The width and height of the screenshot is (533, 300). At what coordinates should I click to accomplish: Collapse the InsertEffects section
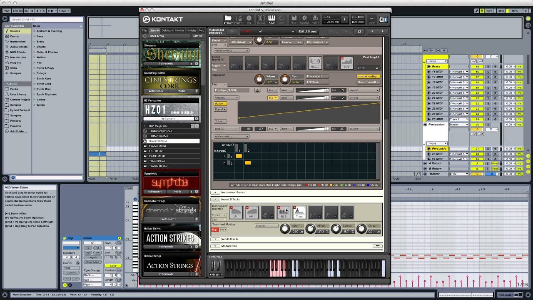(215, 200)
